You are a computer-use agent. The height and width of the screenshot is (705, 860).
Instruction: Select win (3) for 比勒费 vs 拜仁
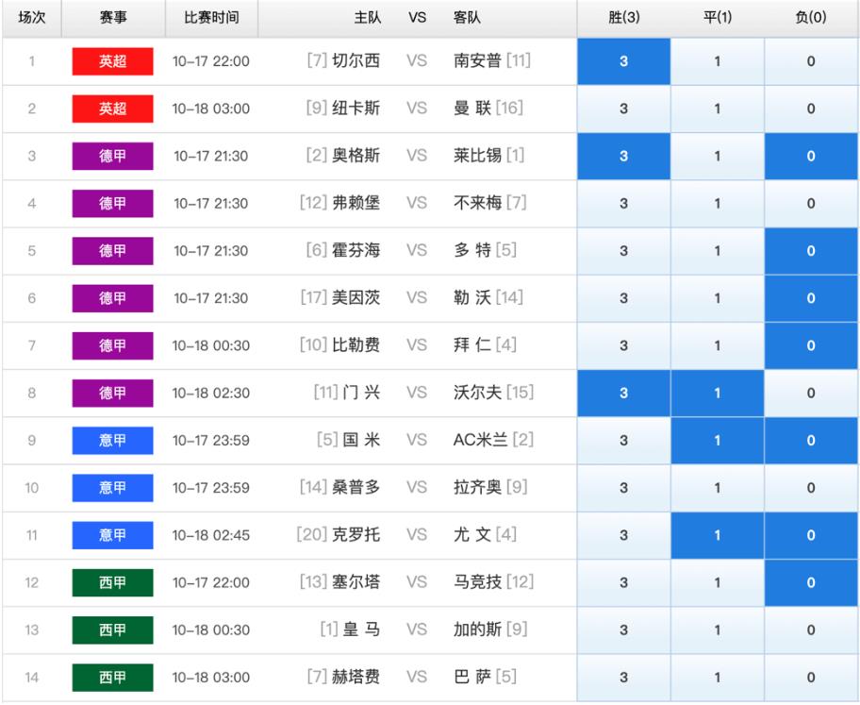623,346
